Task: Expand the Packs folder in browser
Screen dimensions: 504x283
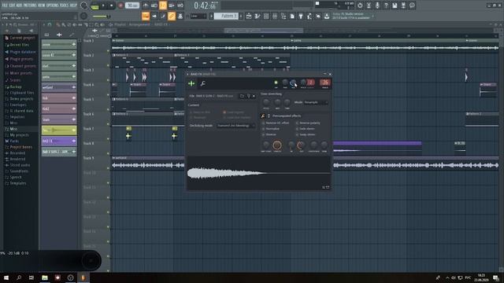Action: 13,141
